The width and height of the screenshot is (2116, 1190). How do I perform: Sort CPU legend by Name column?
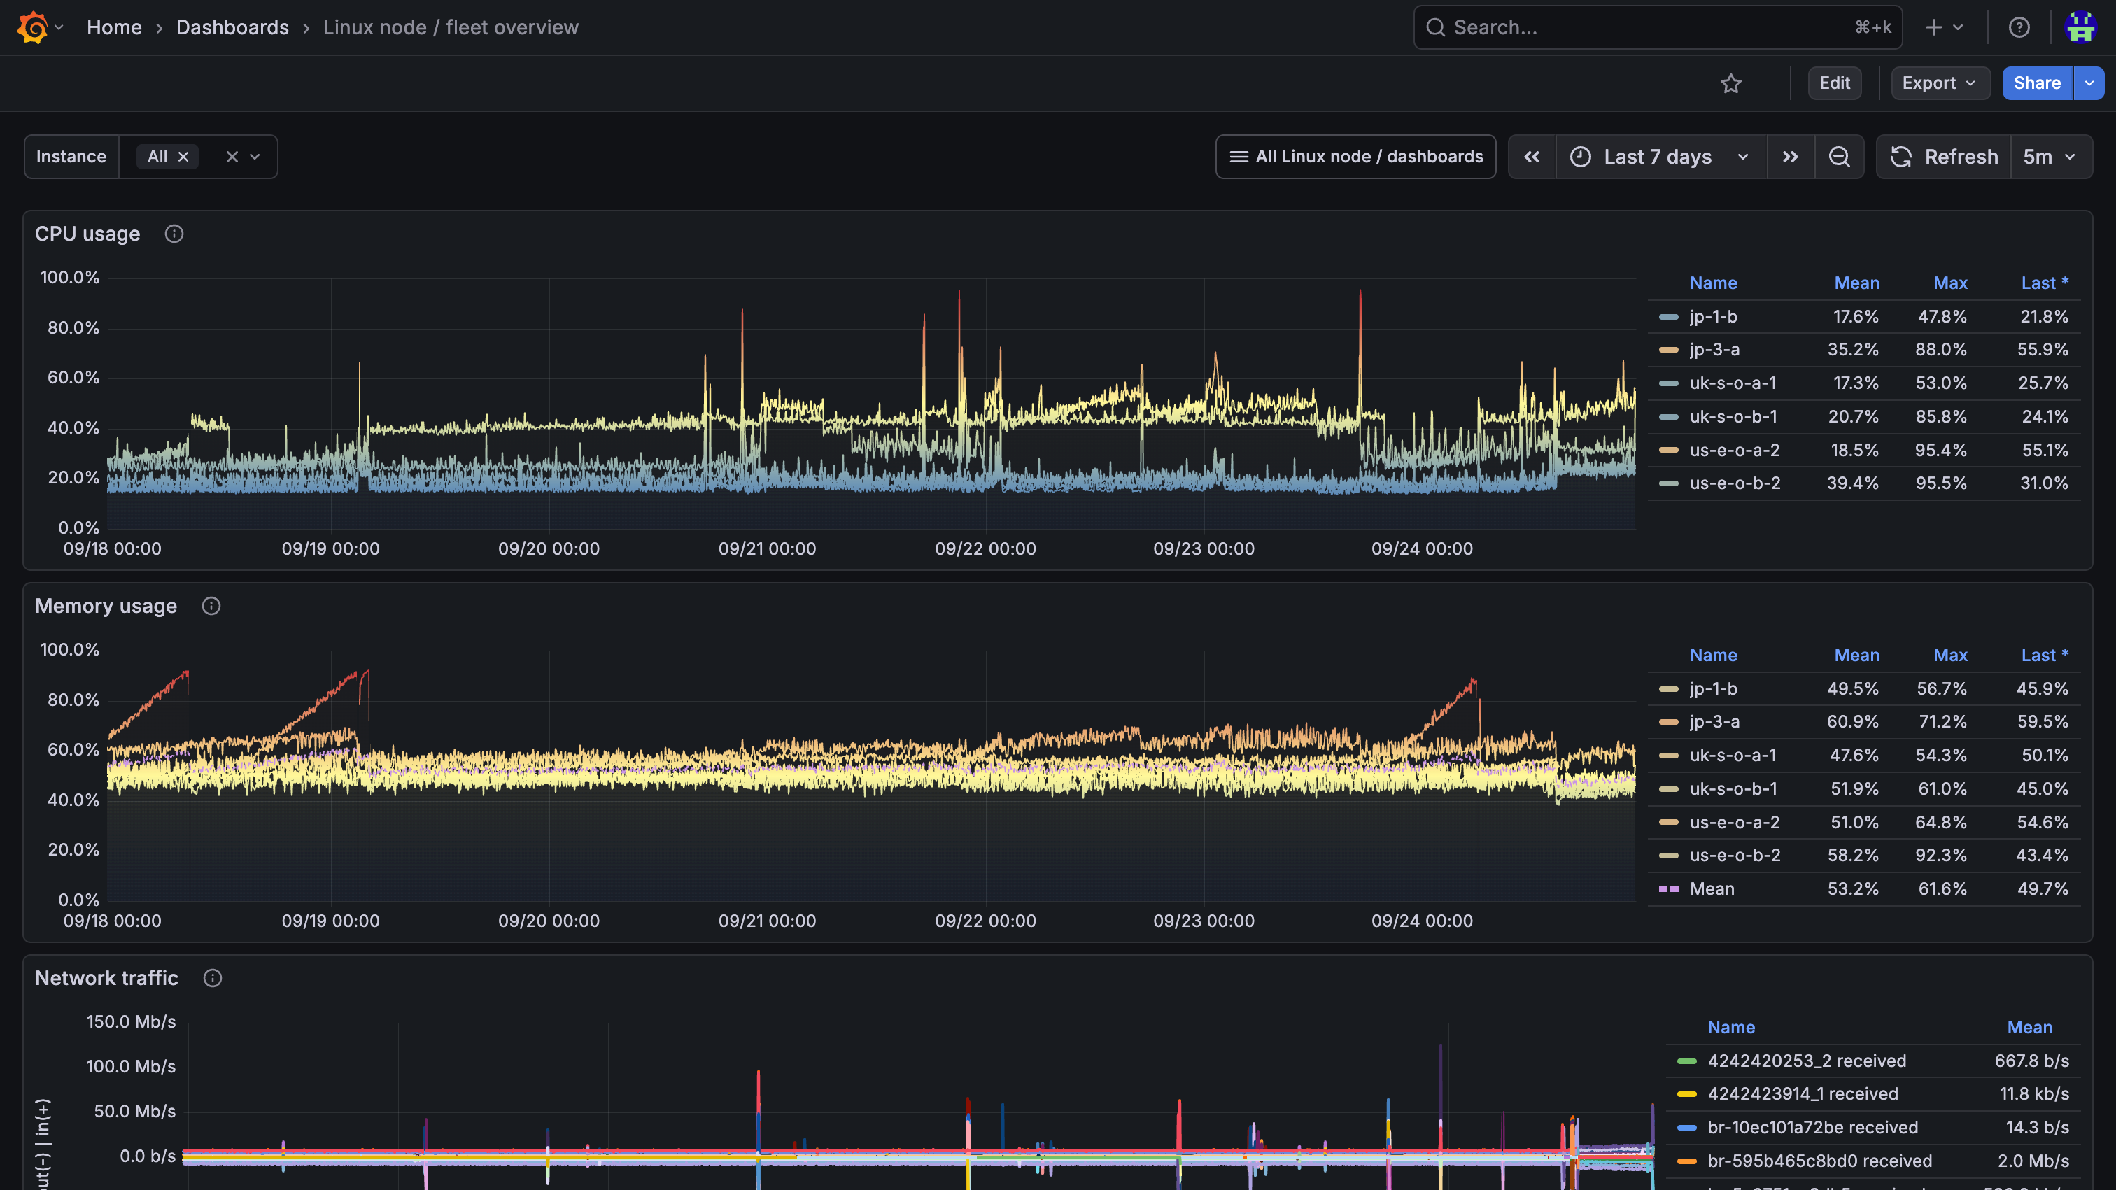(1713, 283)
